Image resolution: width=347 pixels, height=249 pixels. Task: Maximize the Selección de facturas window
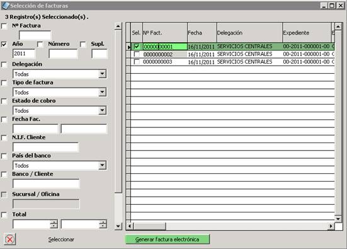(x=332, y=6)
